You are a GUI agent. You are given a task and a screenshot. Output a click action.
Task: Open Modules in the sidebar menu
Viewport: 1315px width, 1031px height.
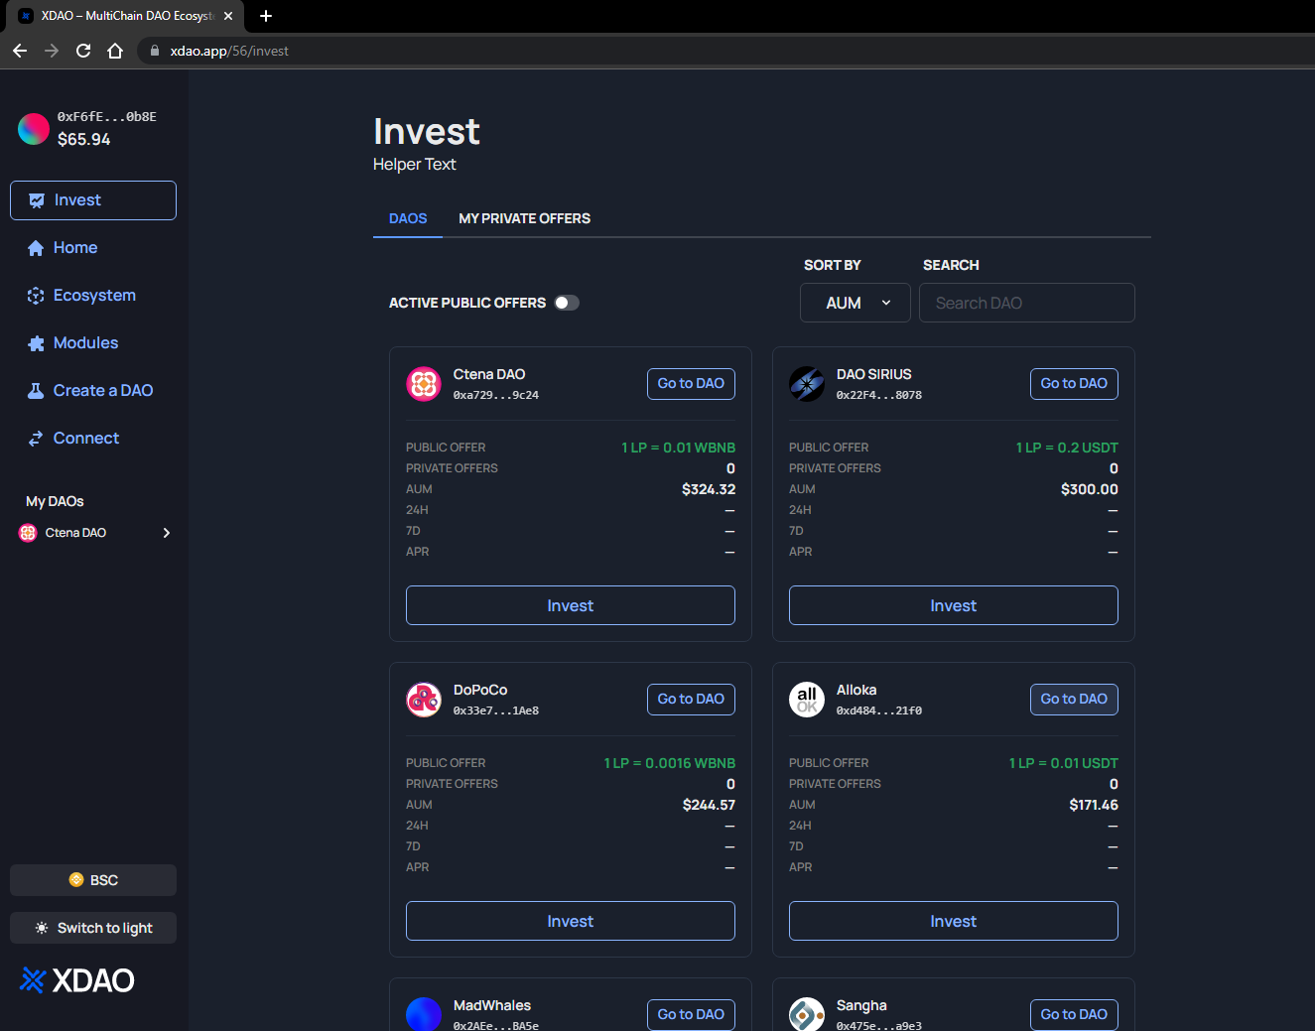click(x=93, y=343)
